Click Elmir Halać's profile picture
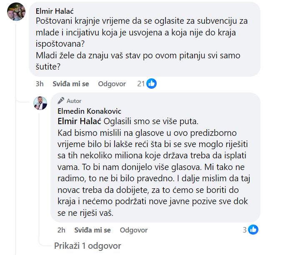Image resolution: width=283 pixels, height=255 pixels. [x=16, y=12]
